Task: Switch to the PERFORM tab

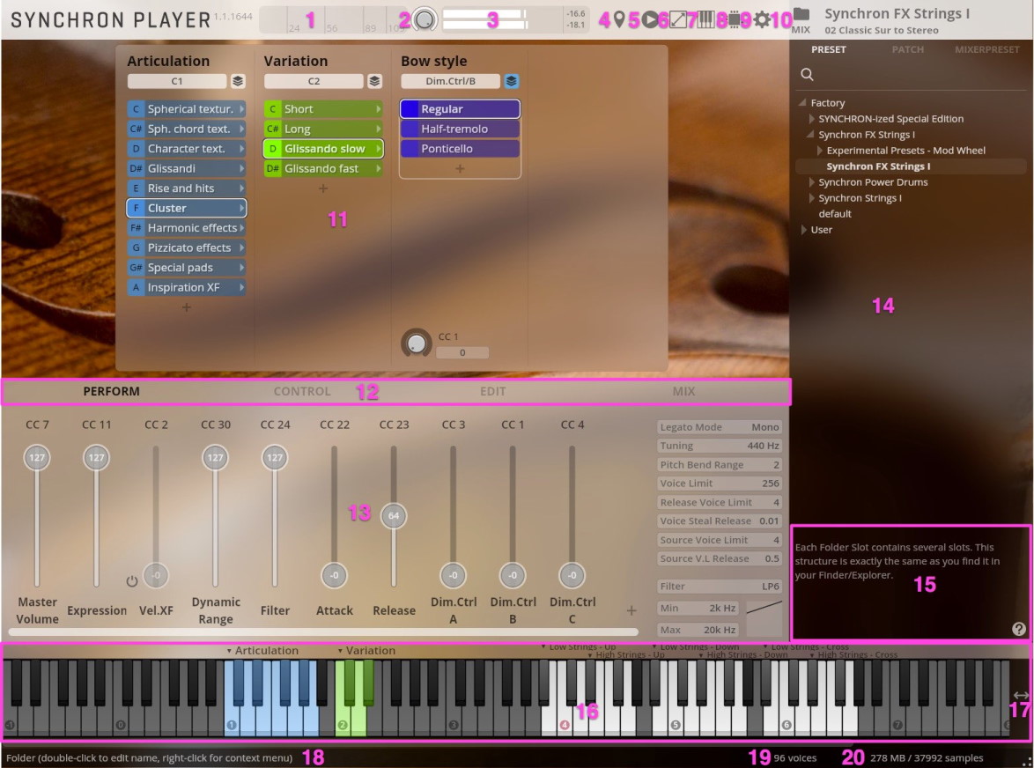Action: pyautogui.click(x=112, y=392)
